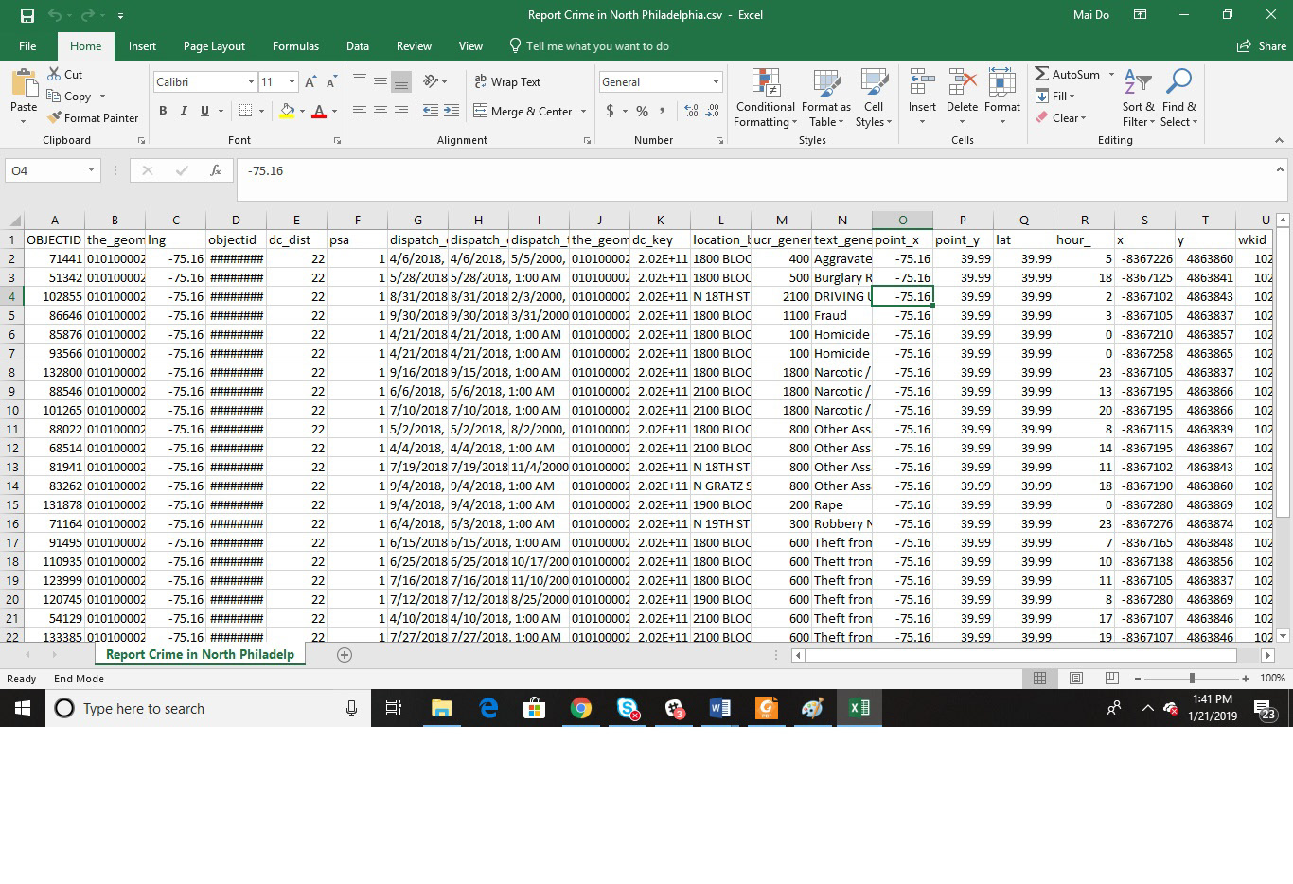
Task: Expand the Copy dropdown arrow
Action: pos(102,97)
